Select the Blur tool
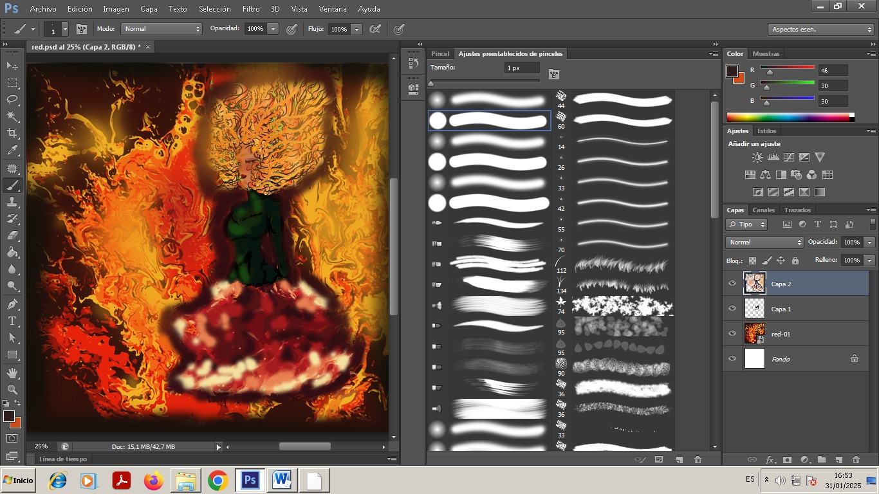This screenshot has width=879, height=494. click(12, 269)
